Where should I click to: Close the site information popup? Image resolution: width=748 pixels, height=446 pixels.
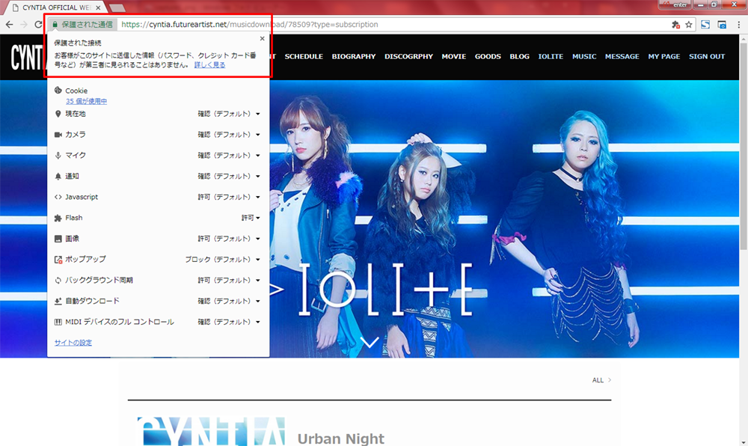click(262, 39)
